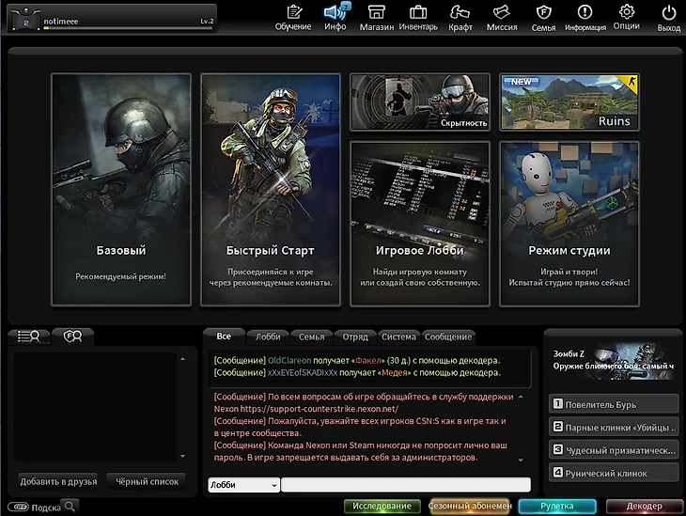Open the Опции gear icon

627,16
